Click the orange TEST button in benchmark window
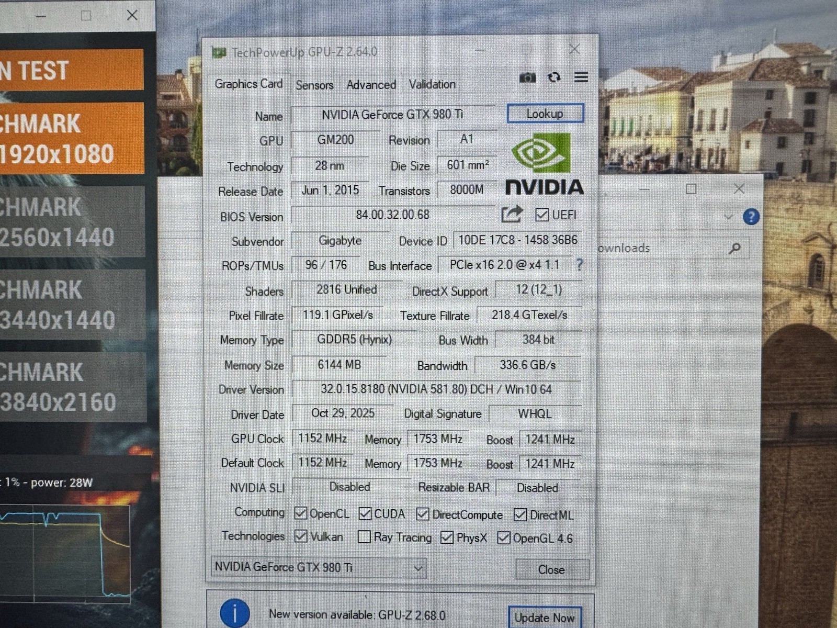The width and height of the screenshot is (837, 628). coord(72,70)
